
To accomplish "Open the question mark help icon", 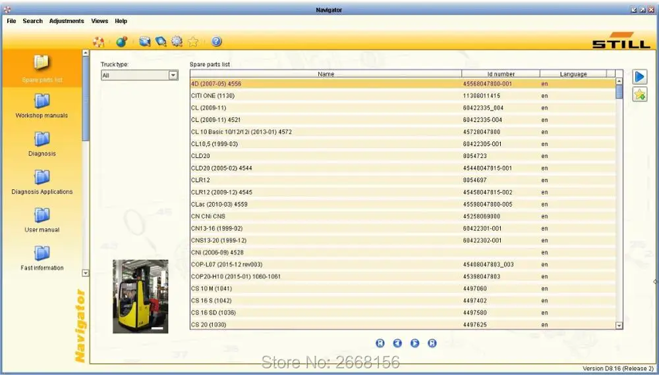I will coord(216,41).
